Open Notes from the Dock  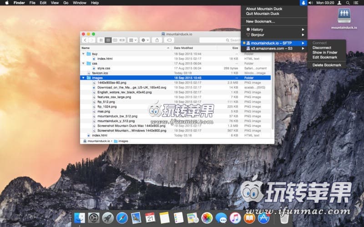[165, 218]
